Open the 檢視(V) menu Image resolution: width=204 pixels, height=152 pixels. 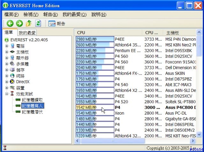(x=31, y=14)
